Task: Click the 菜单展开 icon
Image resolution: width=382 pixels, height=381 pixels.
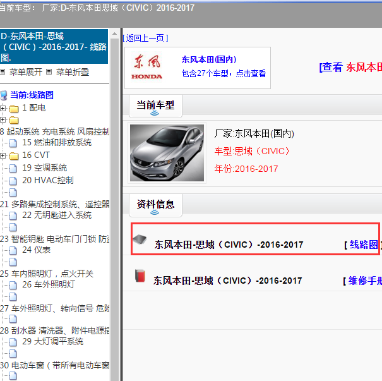Action: [3, 72]
